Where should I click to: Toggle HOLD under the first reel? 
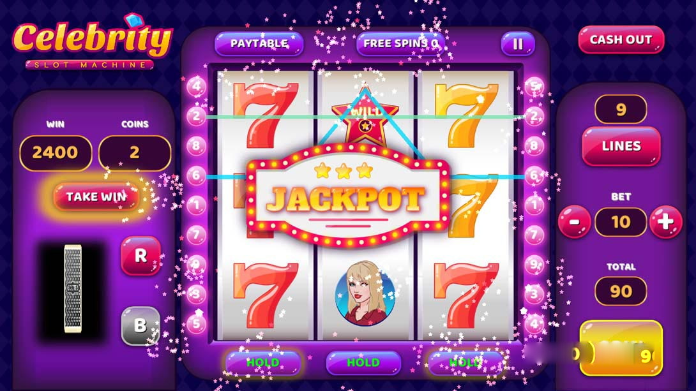tap(263, 363)
